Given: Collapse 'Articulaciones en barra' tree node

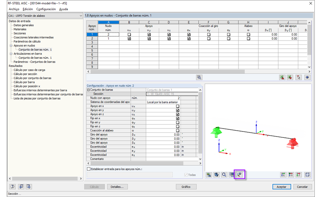Looking at the screenshot, I should [x=11, y=54].
